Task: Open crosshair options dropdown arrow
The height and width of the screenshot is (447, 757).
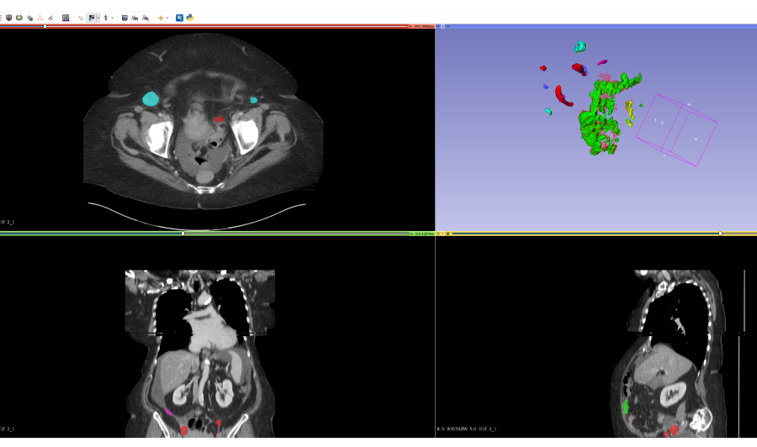Action: 167,18
